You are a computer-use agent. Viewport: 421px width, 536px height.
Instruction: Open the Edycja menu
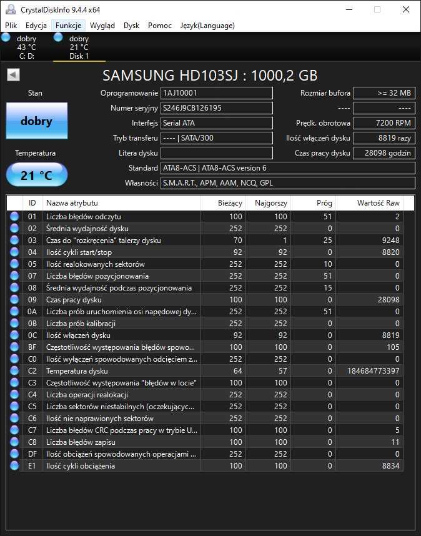click(36, 26)
